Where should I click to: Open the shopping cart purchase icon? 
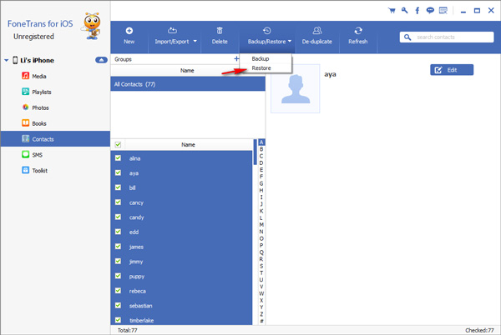(392, 11)
